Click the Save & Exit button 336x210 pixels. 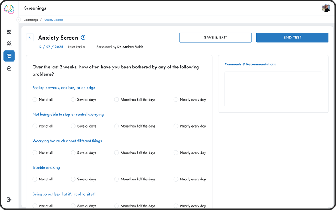point(215,38)
